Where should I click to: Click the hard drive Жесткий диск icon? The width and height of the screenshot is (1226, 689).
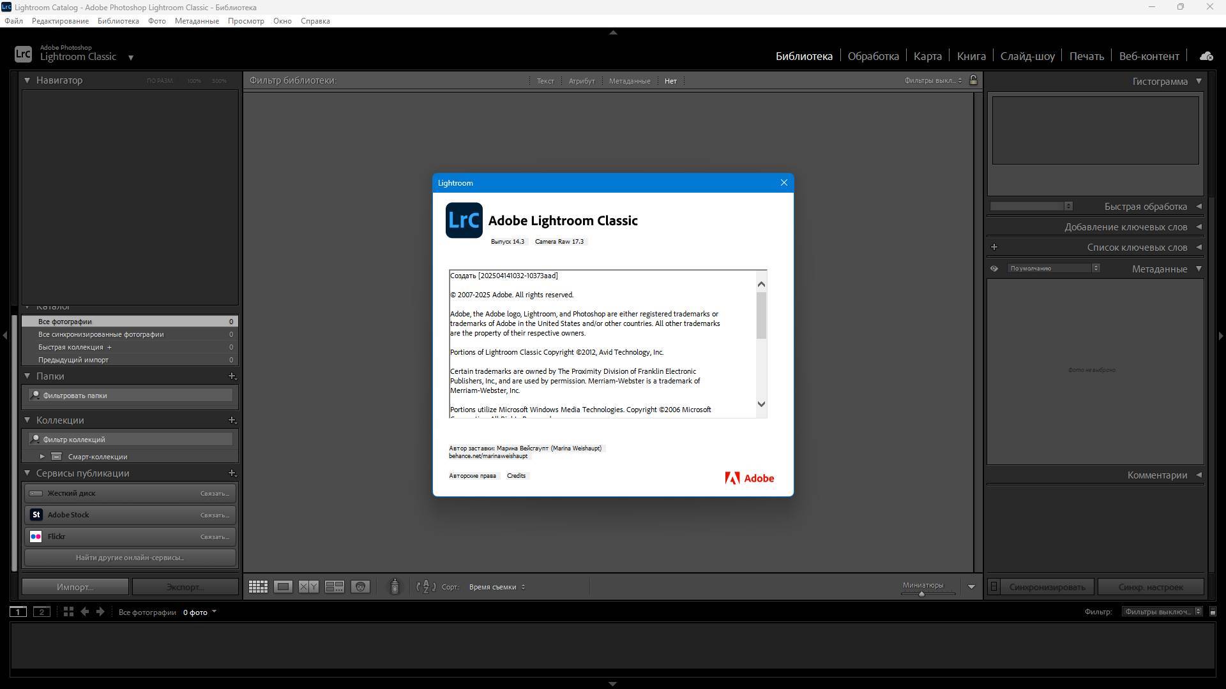click(x=36, y=493)
